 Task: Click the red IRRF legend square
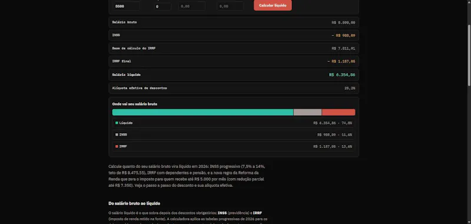[x=117, y=146]
